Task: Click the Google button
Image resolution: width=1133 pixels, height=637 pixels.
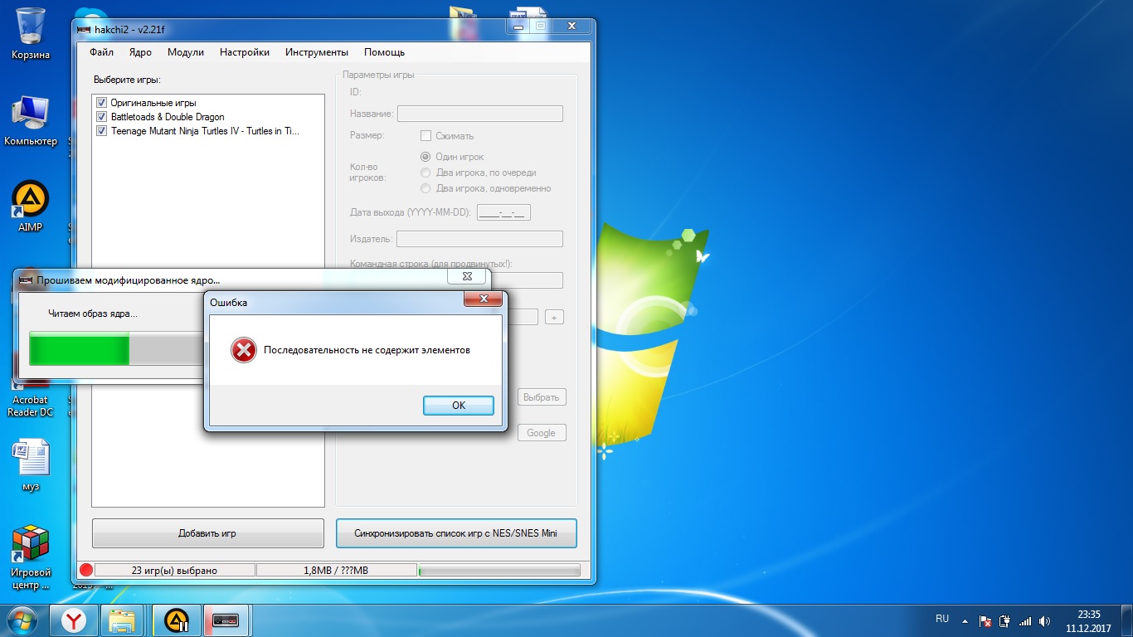Action: pos(542,433)
